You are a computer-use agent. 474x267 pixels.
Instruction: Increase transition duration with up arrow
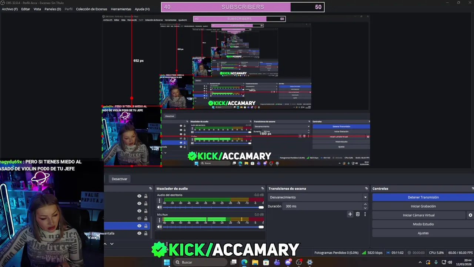[365, 204]
